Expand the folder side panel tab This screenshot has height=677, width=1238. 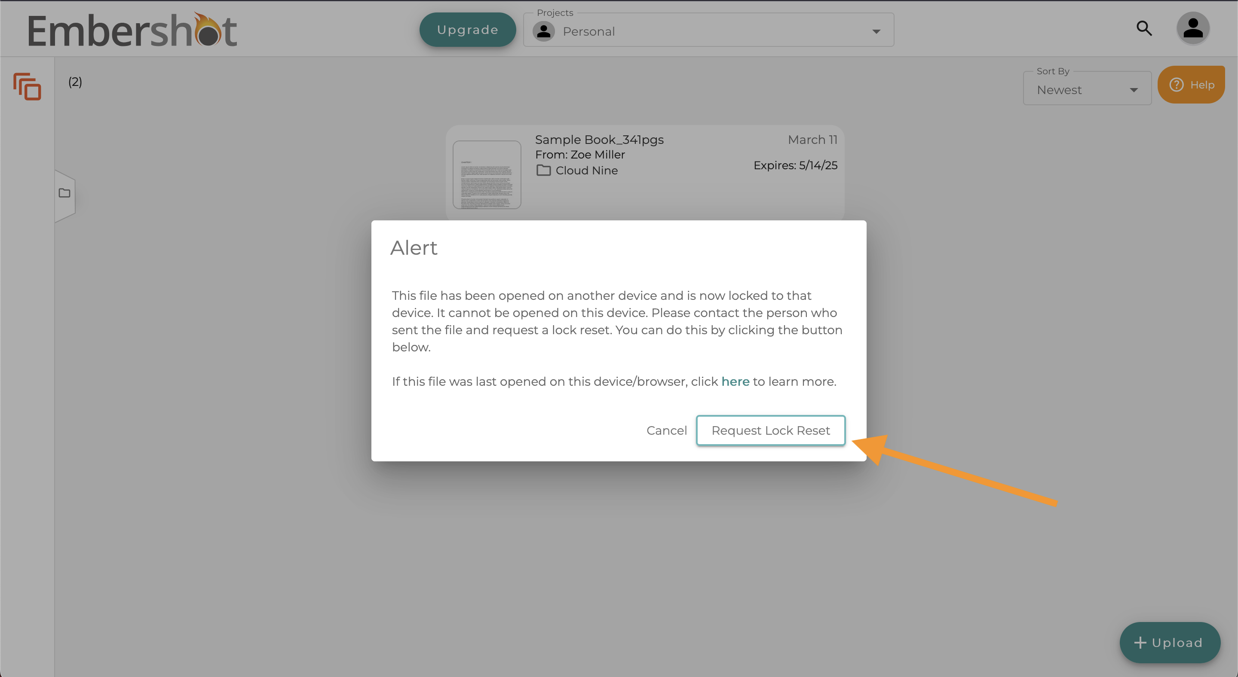pyautogui.click(x=64, y=193)
